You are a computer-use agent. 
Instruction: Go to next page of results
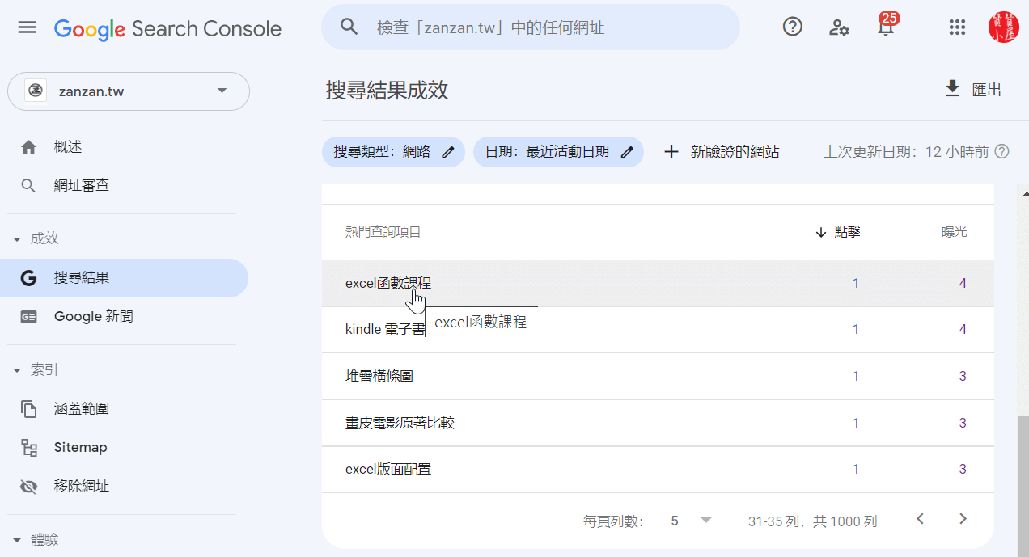[x=963, y=519]
